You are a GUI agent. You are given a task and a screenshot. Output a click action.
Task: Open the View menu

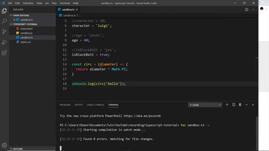click(x=39, y=3)
